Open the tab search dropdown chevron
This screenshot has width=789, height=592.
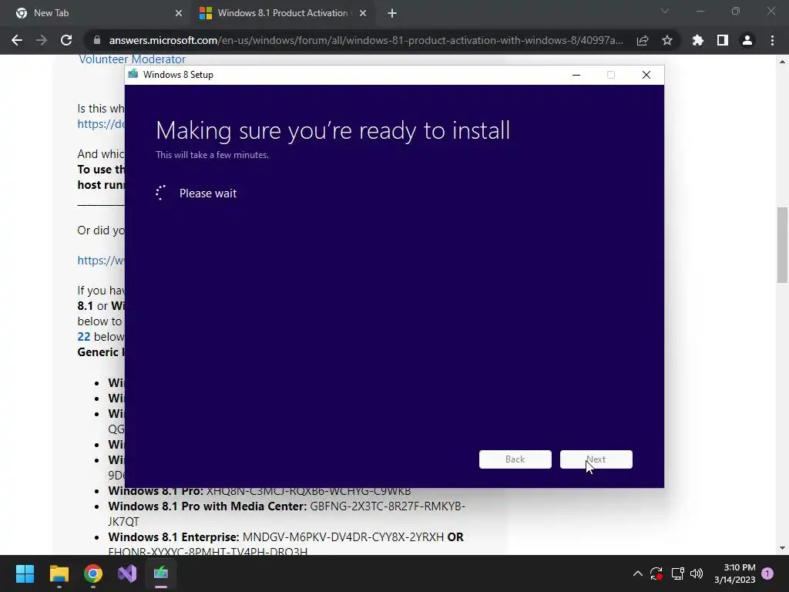(665, 11)
